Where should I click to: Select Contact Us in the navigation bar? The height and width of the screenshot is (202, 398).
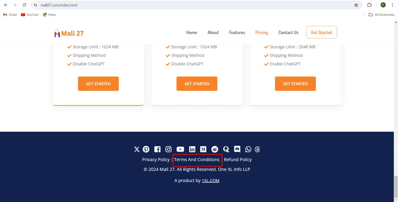[x=288, y=33]
